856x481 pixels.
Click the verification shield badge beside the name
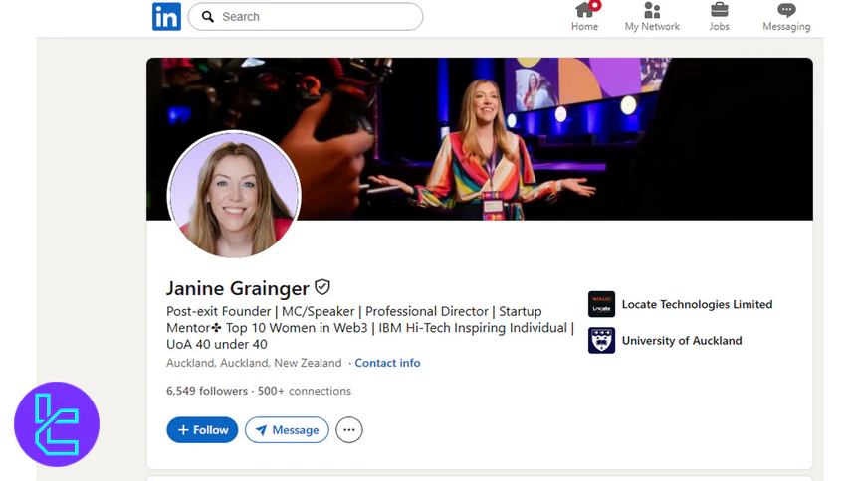[322, 287]
